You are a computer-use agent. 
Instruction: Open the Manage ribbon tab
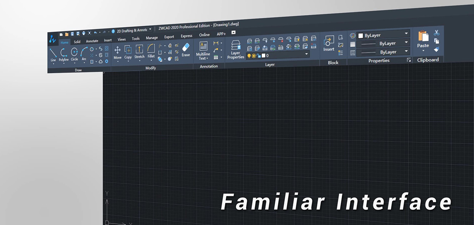tap(152, 38)
